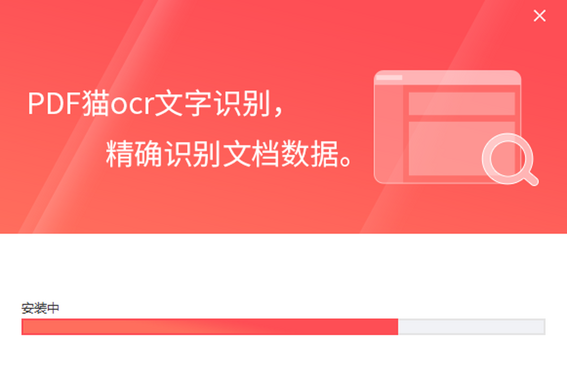Click the unfilled gray portion of progress bar

click(x=472, y=326)
